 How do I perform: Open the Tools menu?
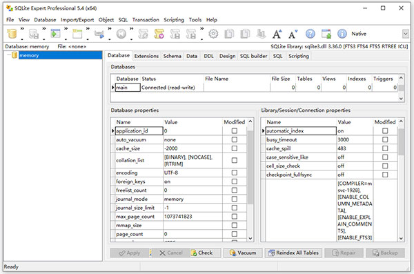tap(195, 20)
